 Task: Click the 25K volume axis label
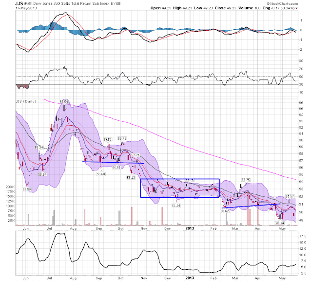click(11, 221)
